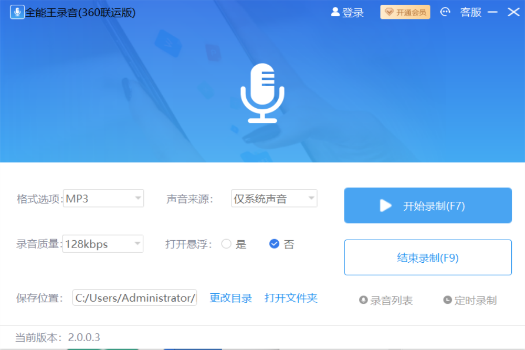The width and height of the screenshot is (525, 350).
Task: Click the 当前版本: 2.0.0.3 text
Action: 58,337
